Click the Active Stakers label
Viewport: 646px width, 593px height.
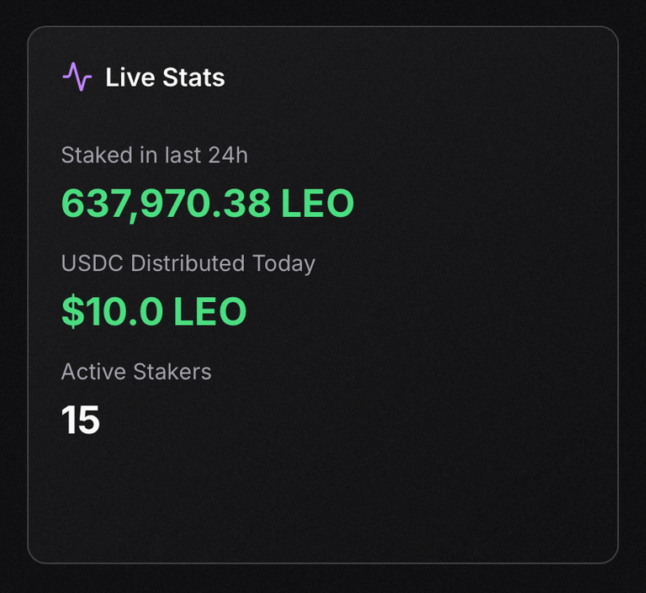click(136, 372)
